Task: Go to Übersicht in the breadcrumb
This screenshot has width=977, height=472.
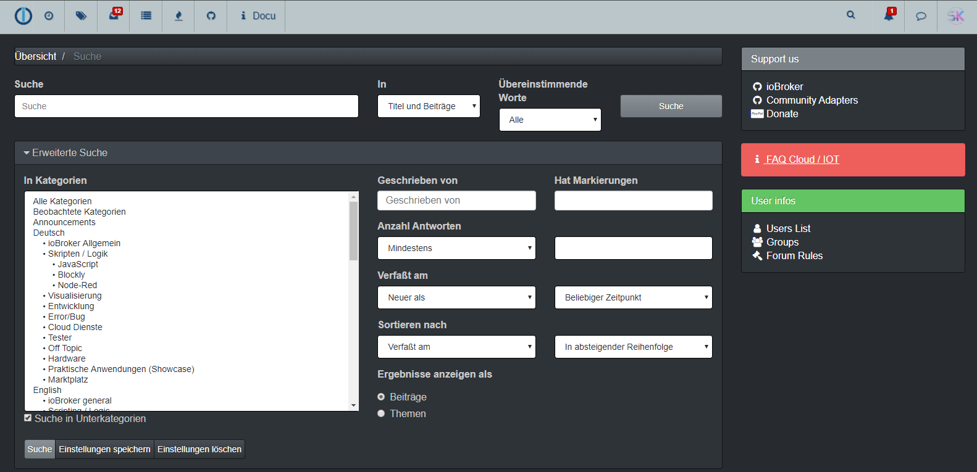Action: click(36, 56)
